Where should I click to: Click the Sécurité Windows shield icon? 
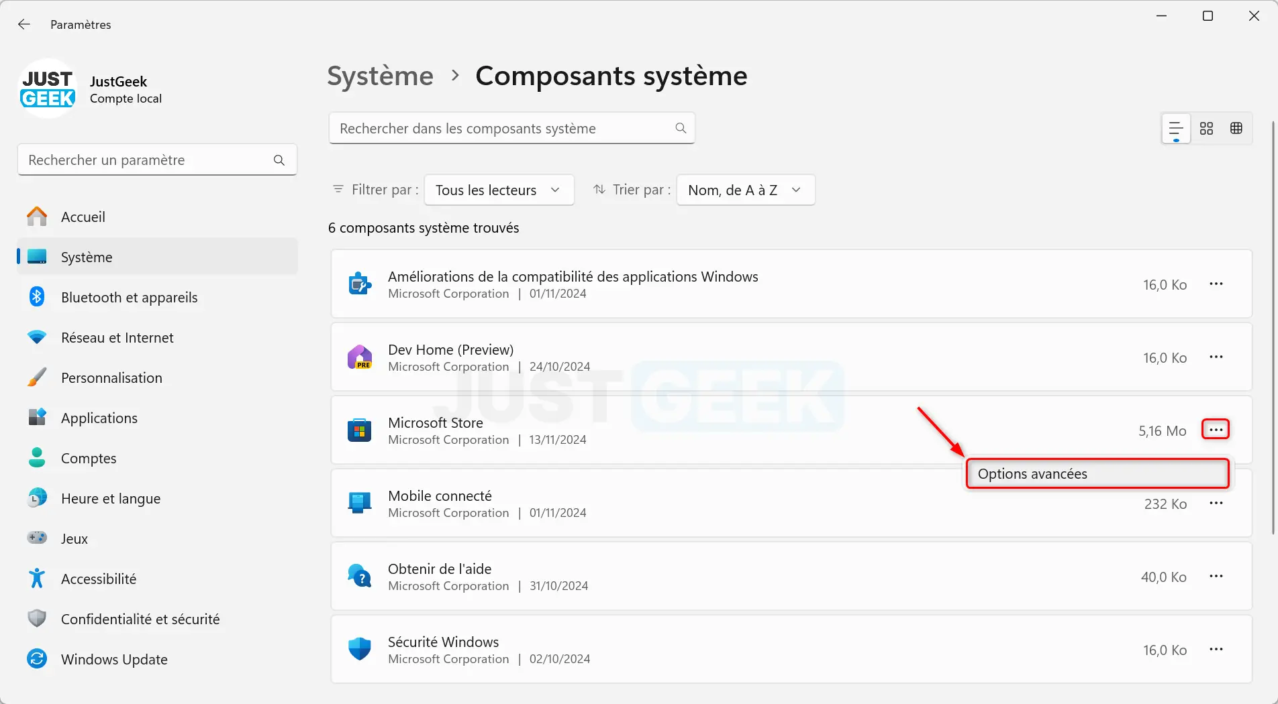[x=360, y=650]
